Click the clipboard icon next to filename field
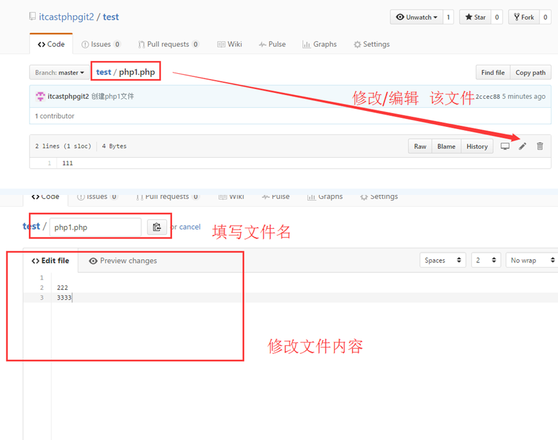The image size is (558, 440). click(157, 227)
